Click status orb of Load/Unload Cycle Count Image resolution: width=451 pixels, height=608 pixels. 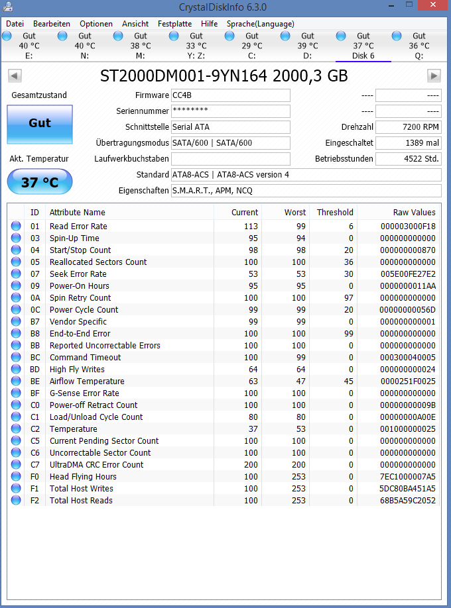pos(16,417)
